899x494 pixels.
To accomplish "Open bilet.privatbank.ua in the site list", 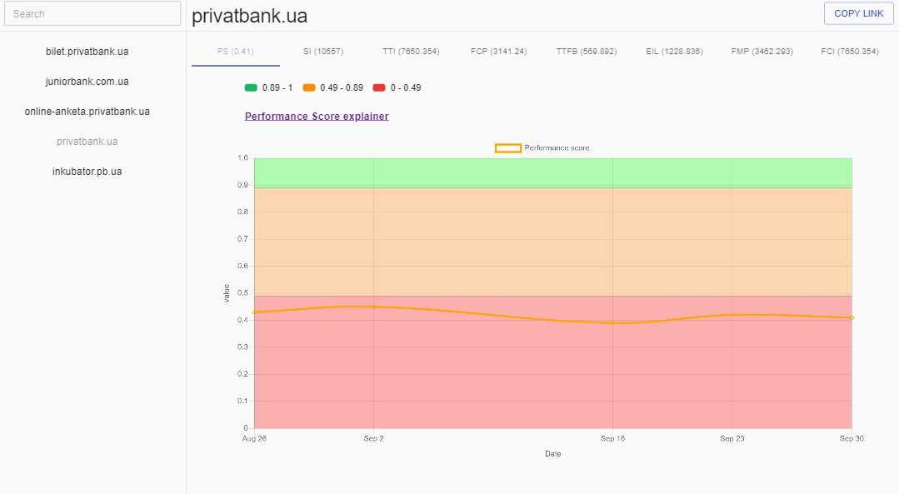I will point(87,52).
